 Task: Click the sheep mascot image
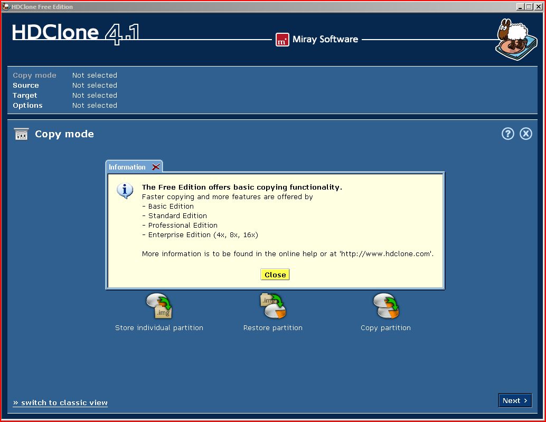point(516,39)
